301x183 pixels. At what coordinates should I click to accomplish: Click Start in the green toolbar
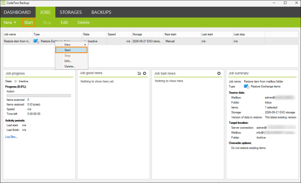tap(29, 22)
